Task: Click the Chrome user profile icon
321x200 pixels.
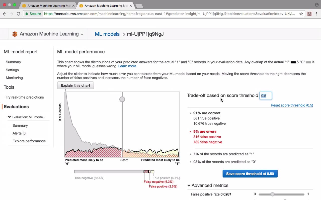Action: pyautogui.click(x=316, y=5)
